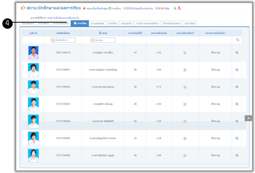View details for student 5721100004
This screenshot has width=255, height=173.
237,121
